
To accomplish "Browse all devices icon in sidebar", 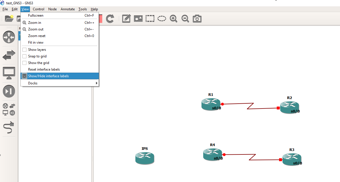I will [9, 109].
